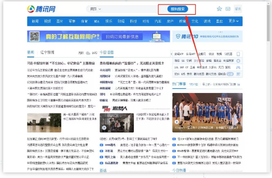Click the blue 搜狗搜索 button
Image resolution: width=272 pixels, height=178 pixels.
pos(178,9)
